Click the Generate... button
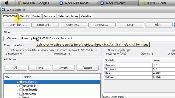175x98 pixels. point(102,25)
